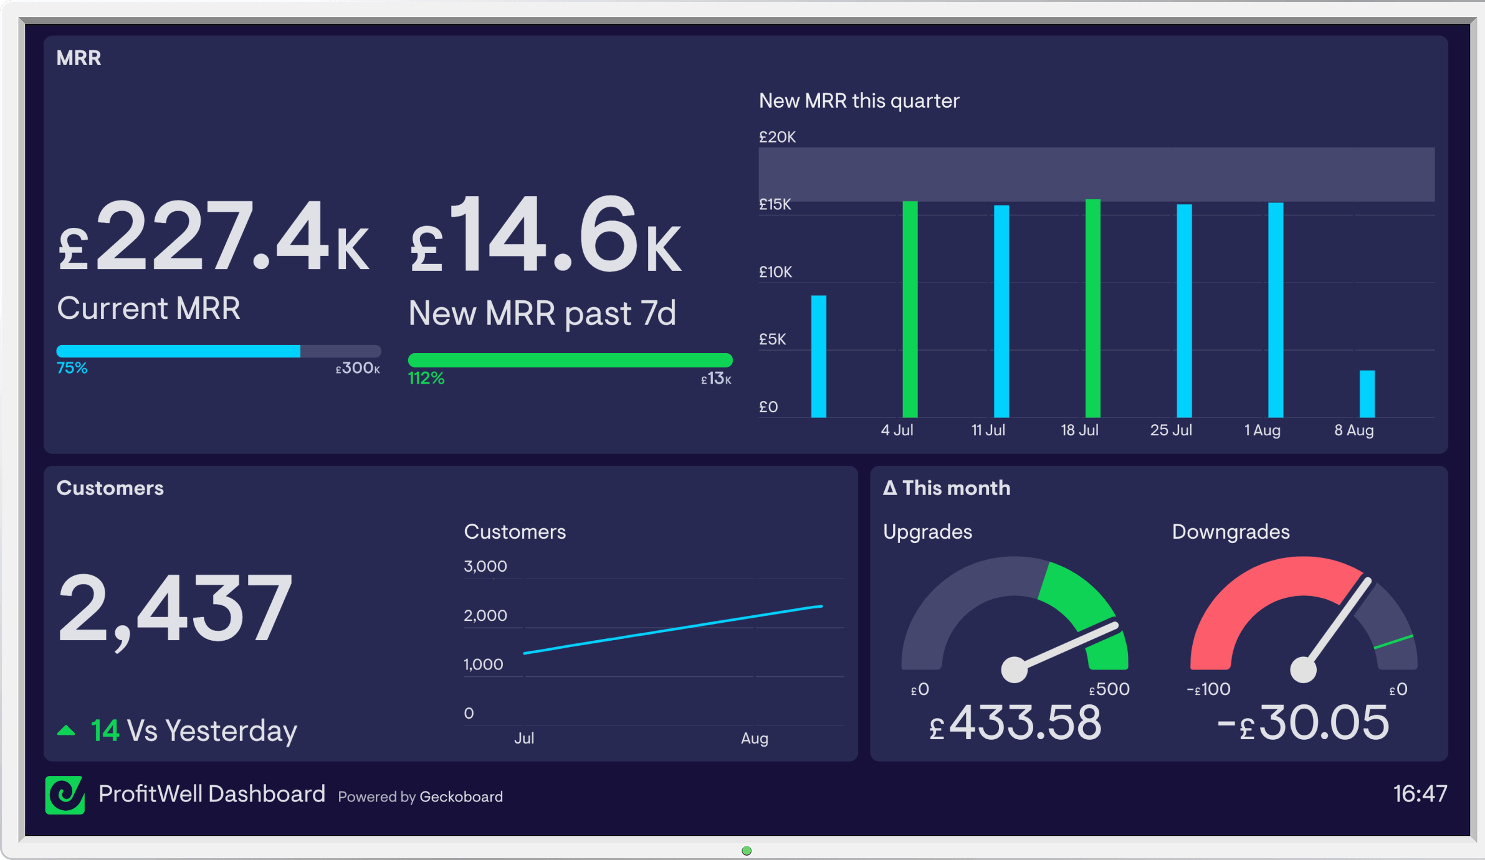Click the Geckoboard link in footer

tap(461, 796)
